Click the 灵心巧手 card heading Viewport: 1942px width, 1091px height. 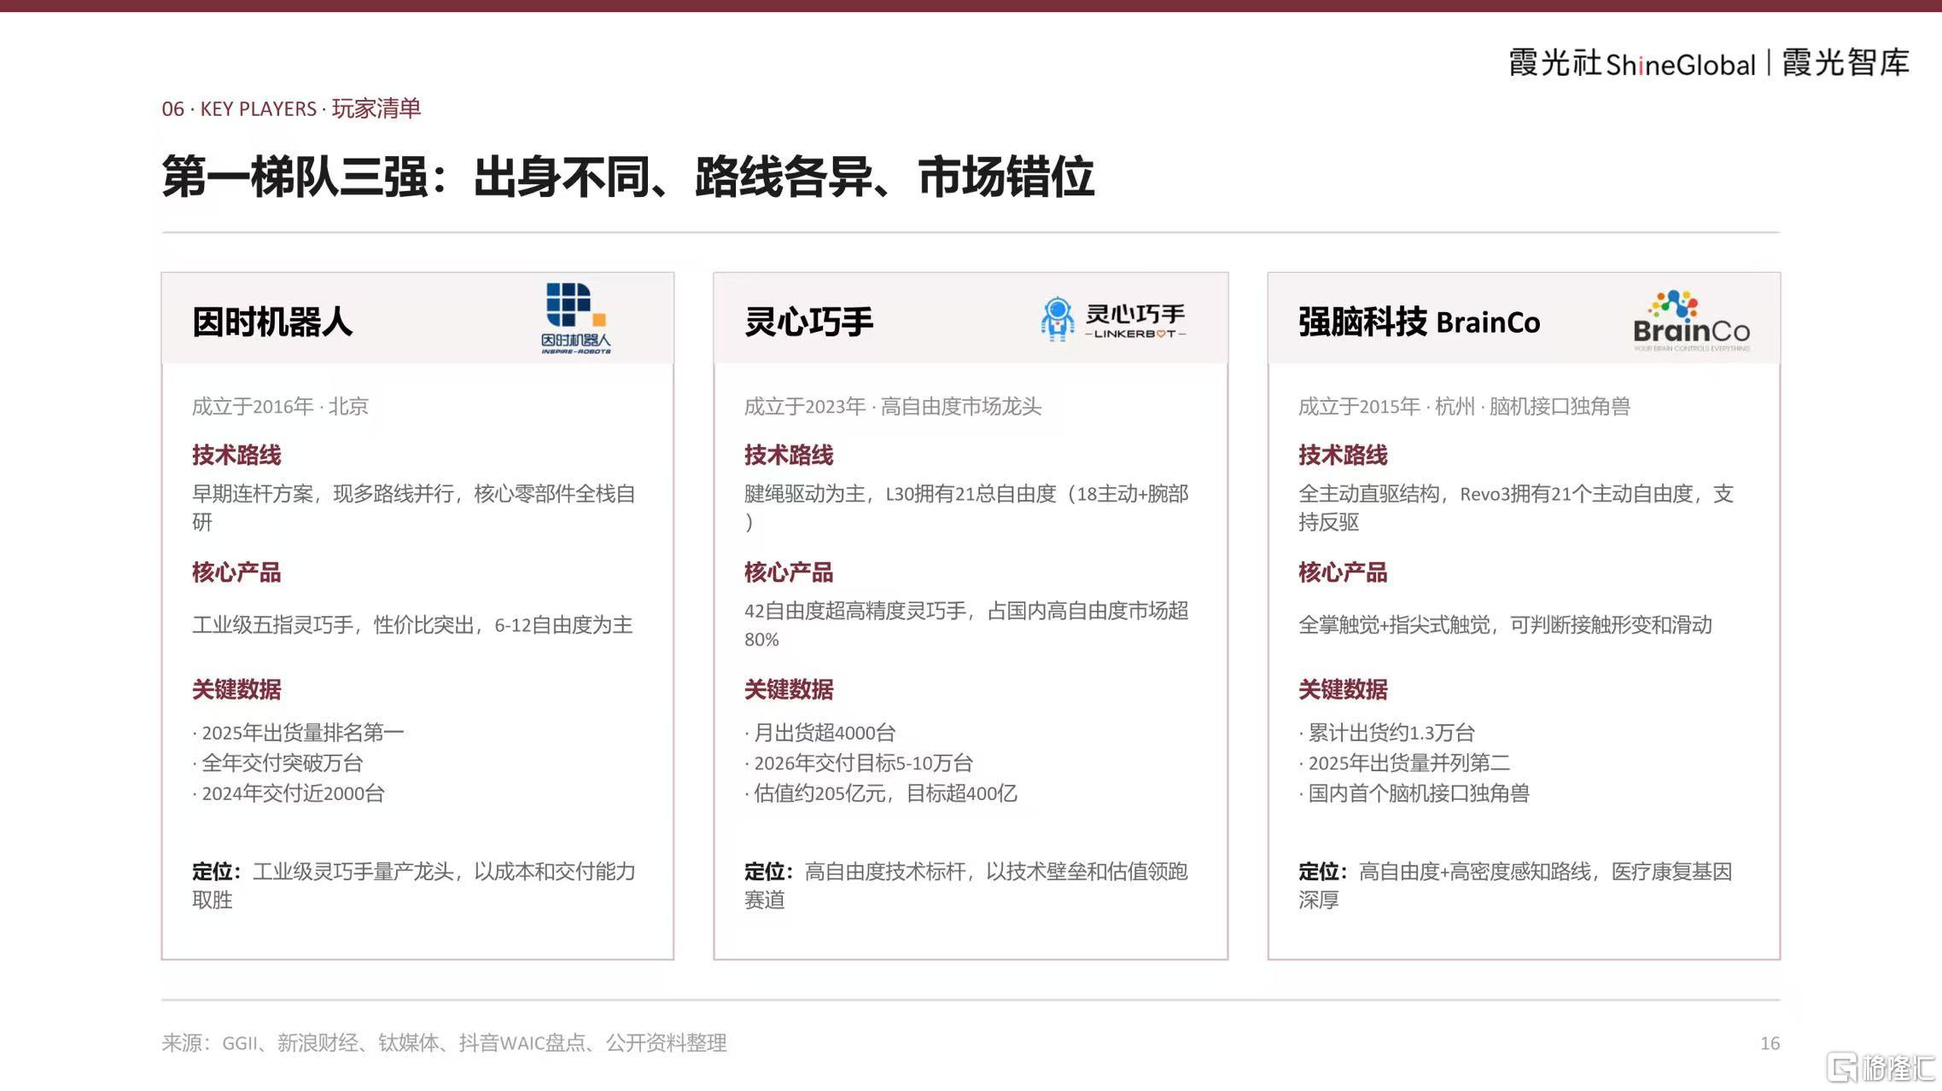point(808,322)
